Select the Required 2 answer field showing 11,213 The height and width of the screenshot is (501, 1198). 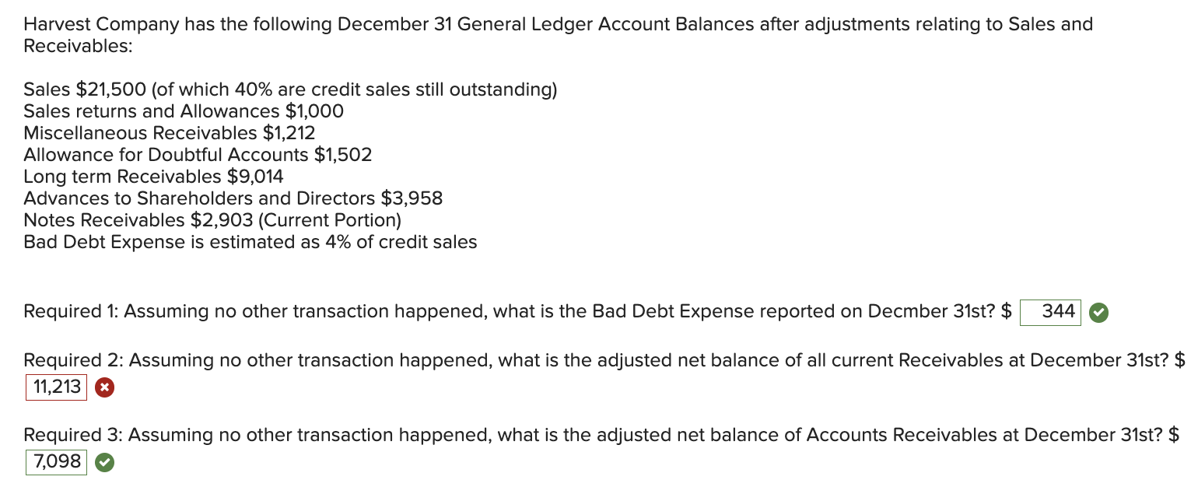pyautogui.click(x=56, y=387)
